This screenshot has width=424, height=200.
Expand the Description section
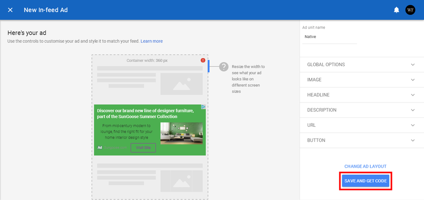coord(361,110)
